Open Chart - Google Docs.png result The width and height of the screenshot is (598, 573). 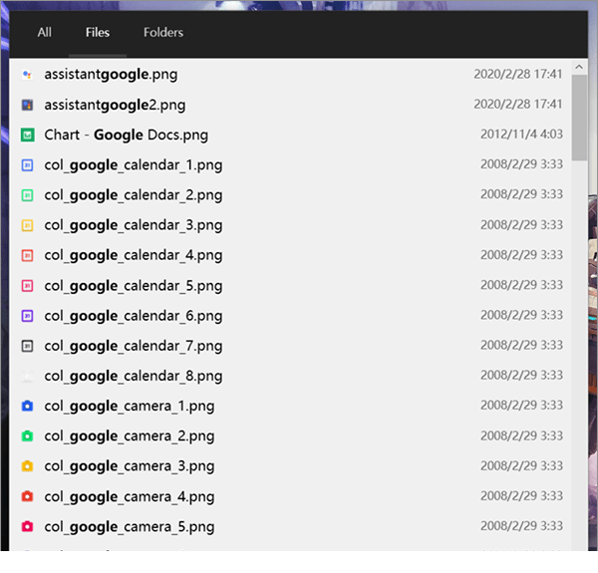click(127, 135)
